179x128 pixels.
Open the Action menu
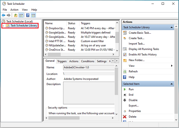tap(14, 10)
